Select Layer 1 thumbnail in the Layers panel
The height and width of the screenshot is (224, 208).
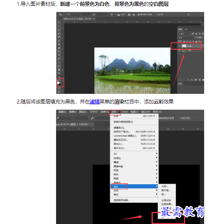184,46
